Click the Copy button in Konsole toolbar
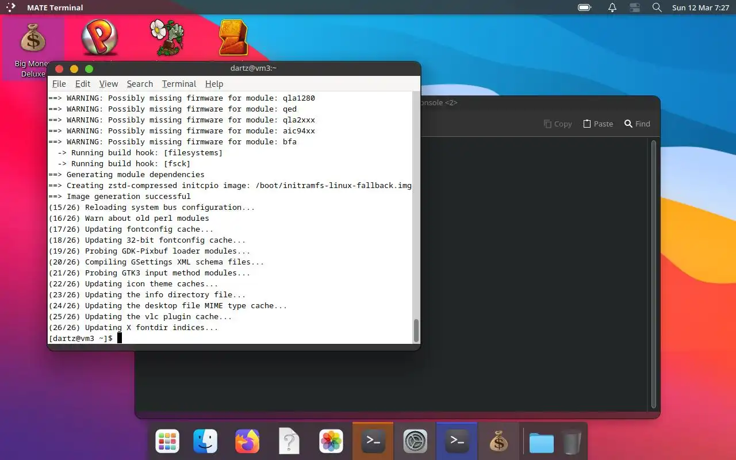736x460 pixels. (558, 124)
